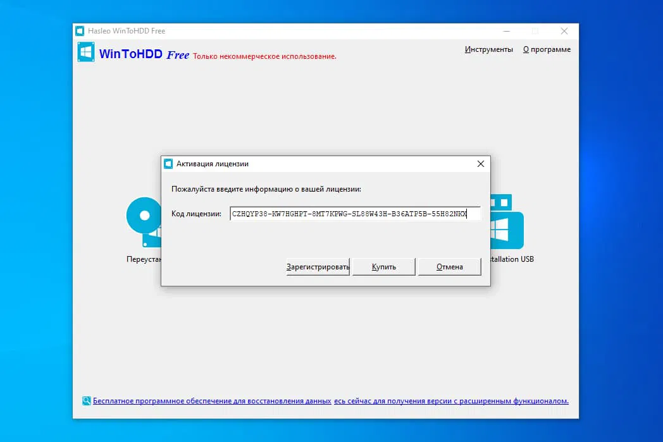The image size is (663, 442).
Task: Minimize the WinToHDD window
Action: tap(506, 30)
